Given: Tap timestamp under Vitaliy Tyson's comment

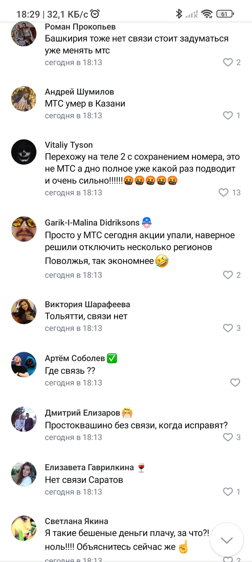Looking at the screenshot, I should (x=73, y=193).
